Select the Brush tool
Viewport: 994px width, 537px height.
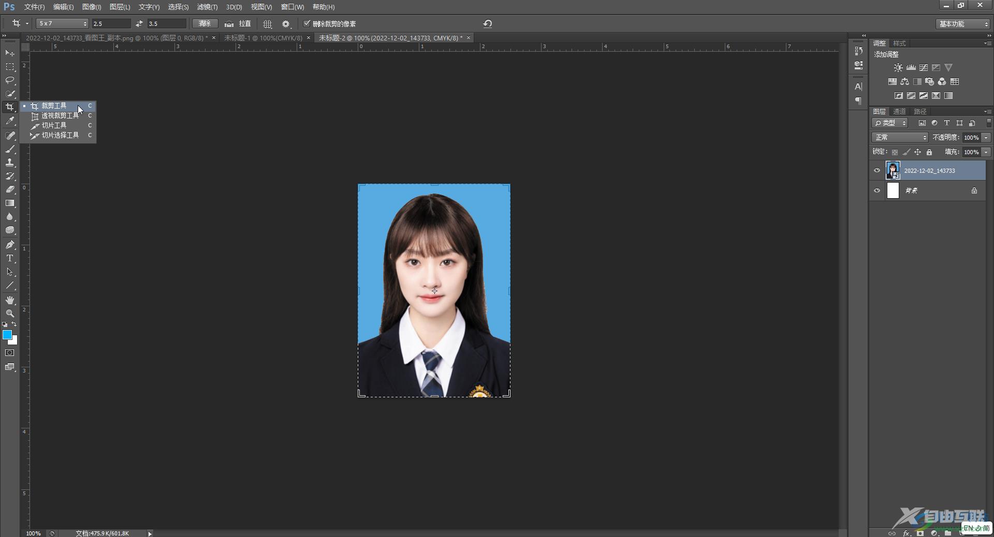10,149
